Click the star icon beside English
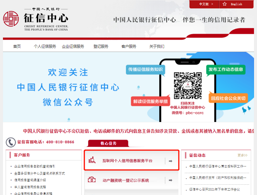This screenshot has width=257, height=195. pyautogui.click(x=224, y=4)
